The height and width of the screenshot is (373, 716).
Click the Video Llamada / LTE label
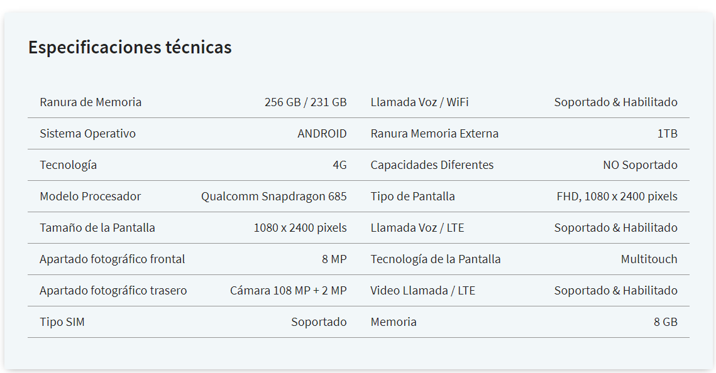tap(422, 291)
